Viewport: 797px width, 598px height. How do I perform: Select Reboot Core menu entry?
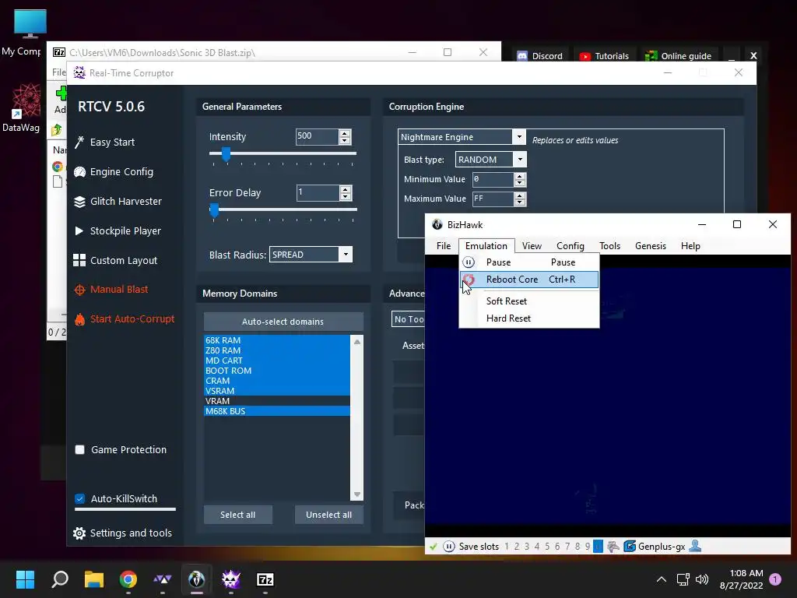click(529, 280)
